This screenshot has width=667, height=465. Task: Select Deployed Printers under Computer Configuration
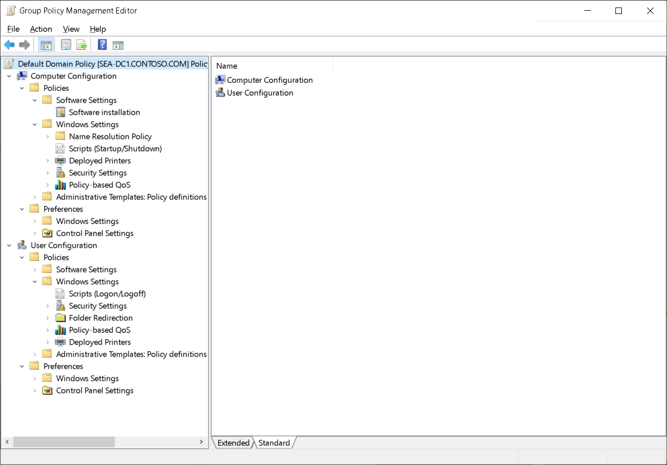[99, 160]
